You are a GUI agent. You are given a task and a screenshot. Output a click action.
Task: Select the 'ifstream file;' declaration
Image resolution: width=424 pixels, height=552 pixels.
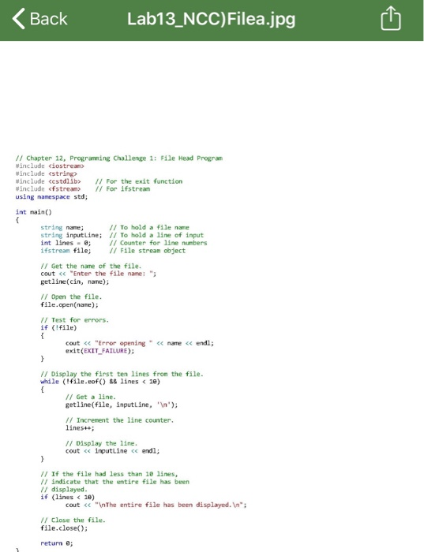point(66,251)
